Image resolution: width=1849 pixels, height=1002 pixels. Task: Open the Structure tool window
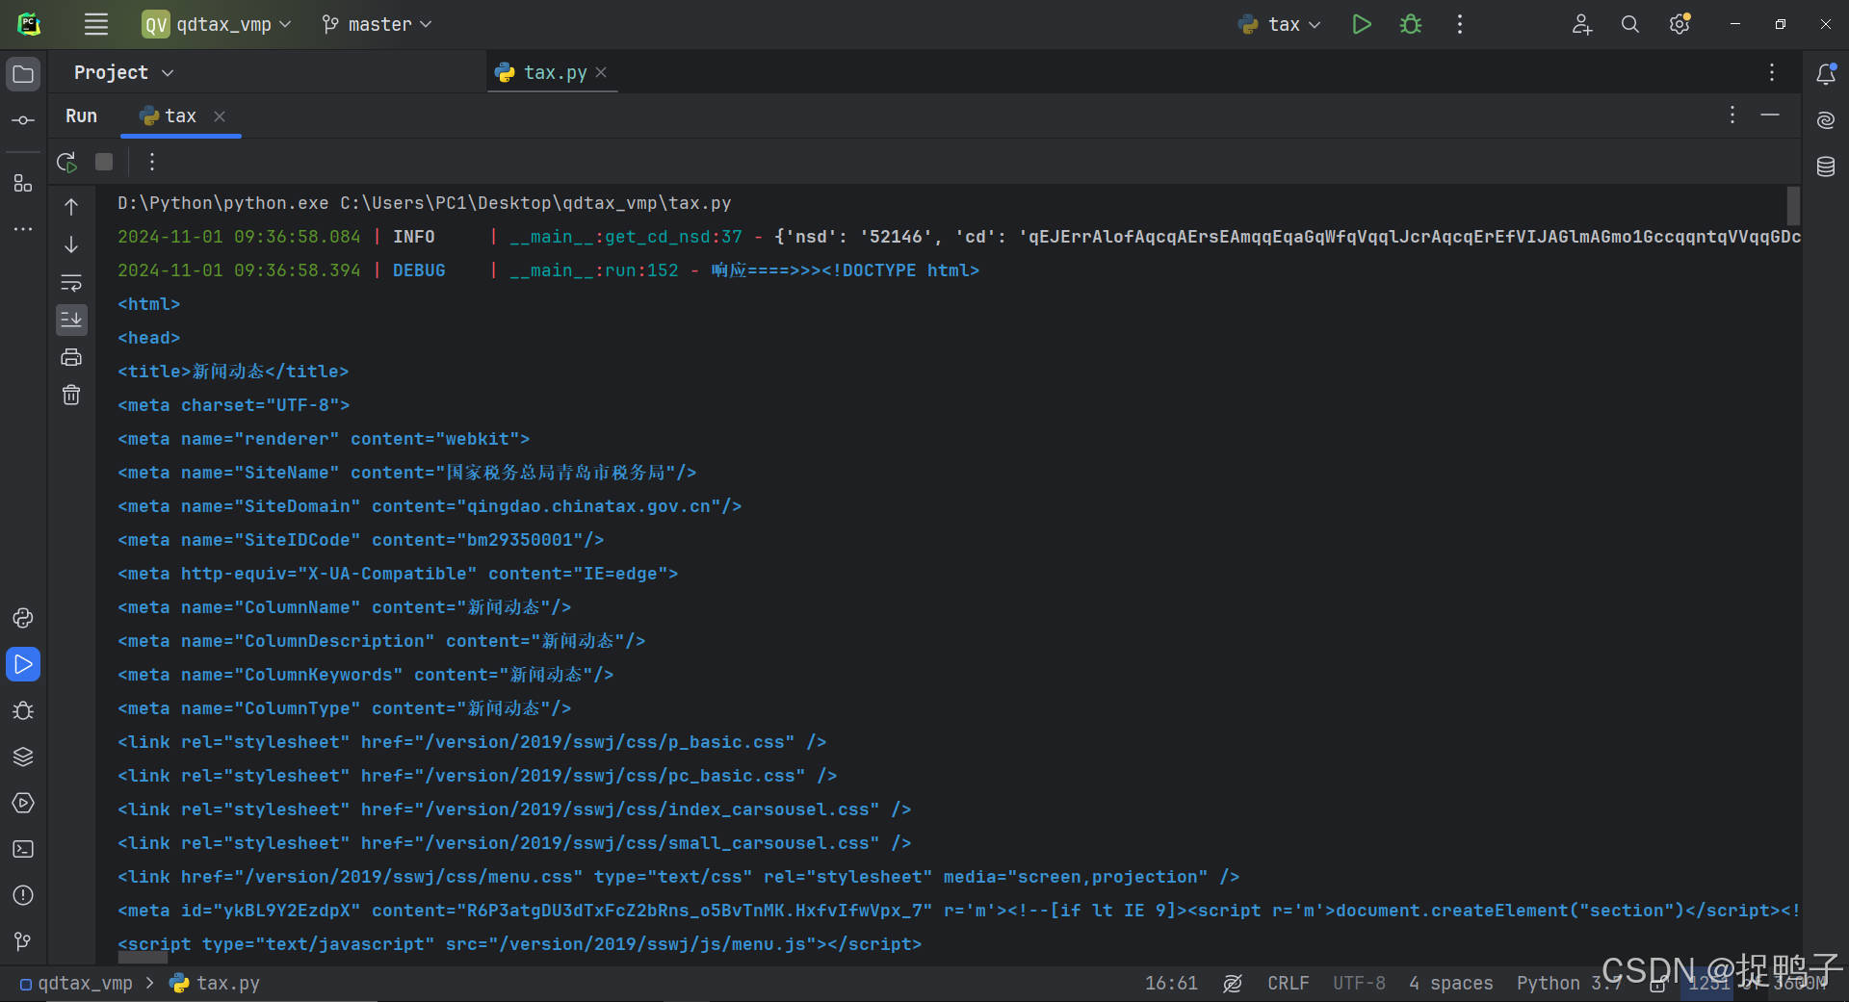[x=23, y=183]
